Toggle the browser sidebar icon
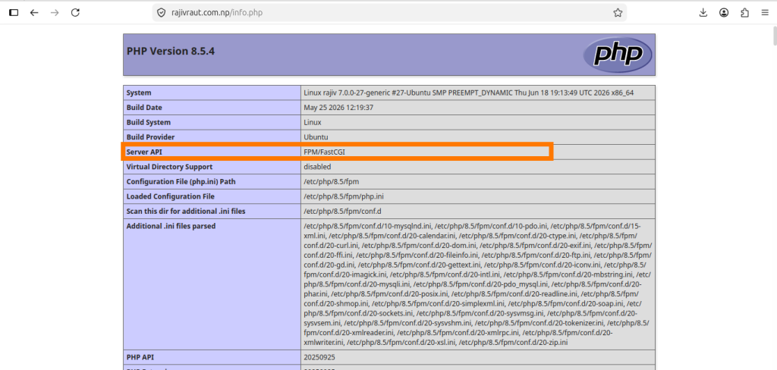 (x=14, y=13)
